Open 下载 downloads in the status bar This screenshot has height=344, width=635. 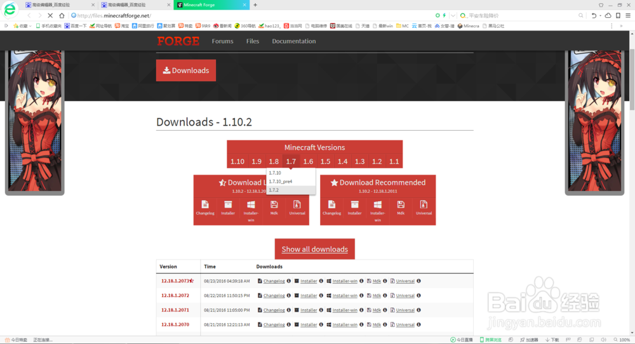(552, 340)
